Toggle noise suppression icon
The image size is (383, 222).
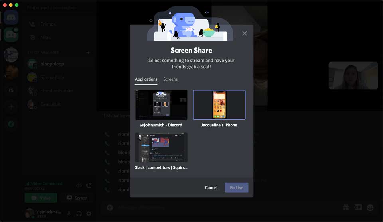tap(79, 186)
